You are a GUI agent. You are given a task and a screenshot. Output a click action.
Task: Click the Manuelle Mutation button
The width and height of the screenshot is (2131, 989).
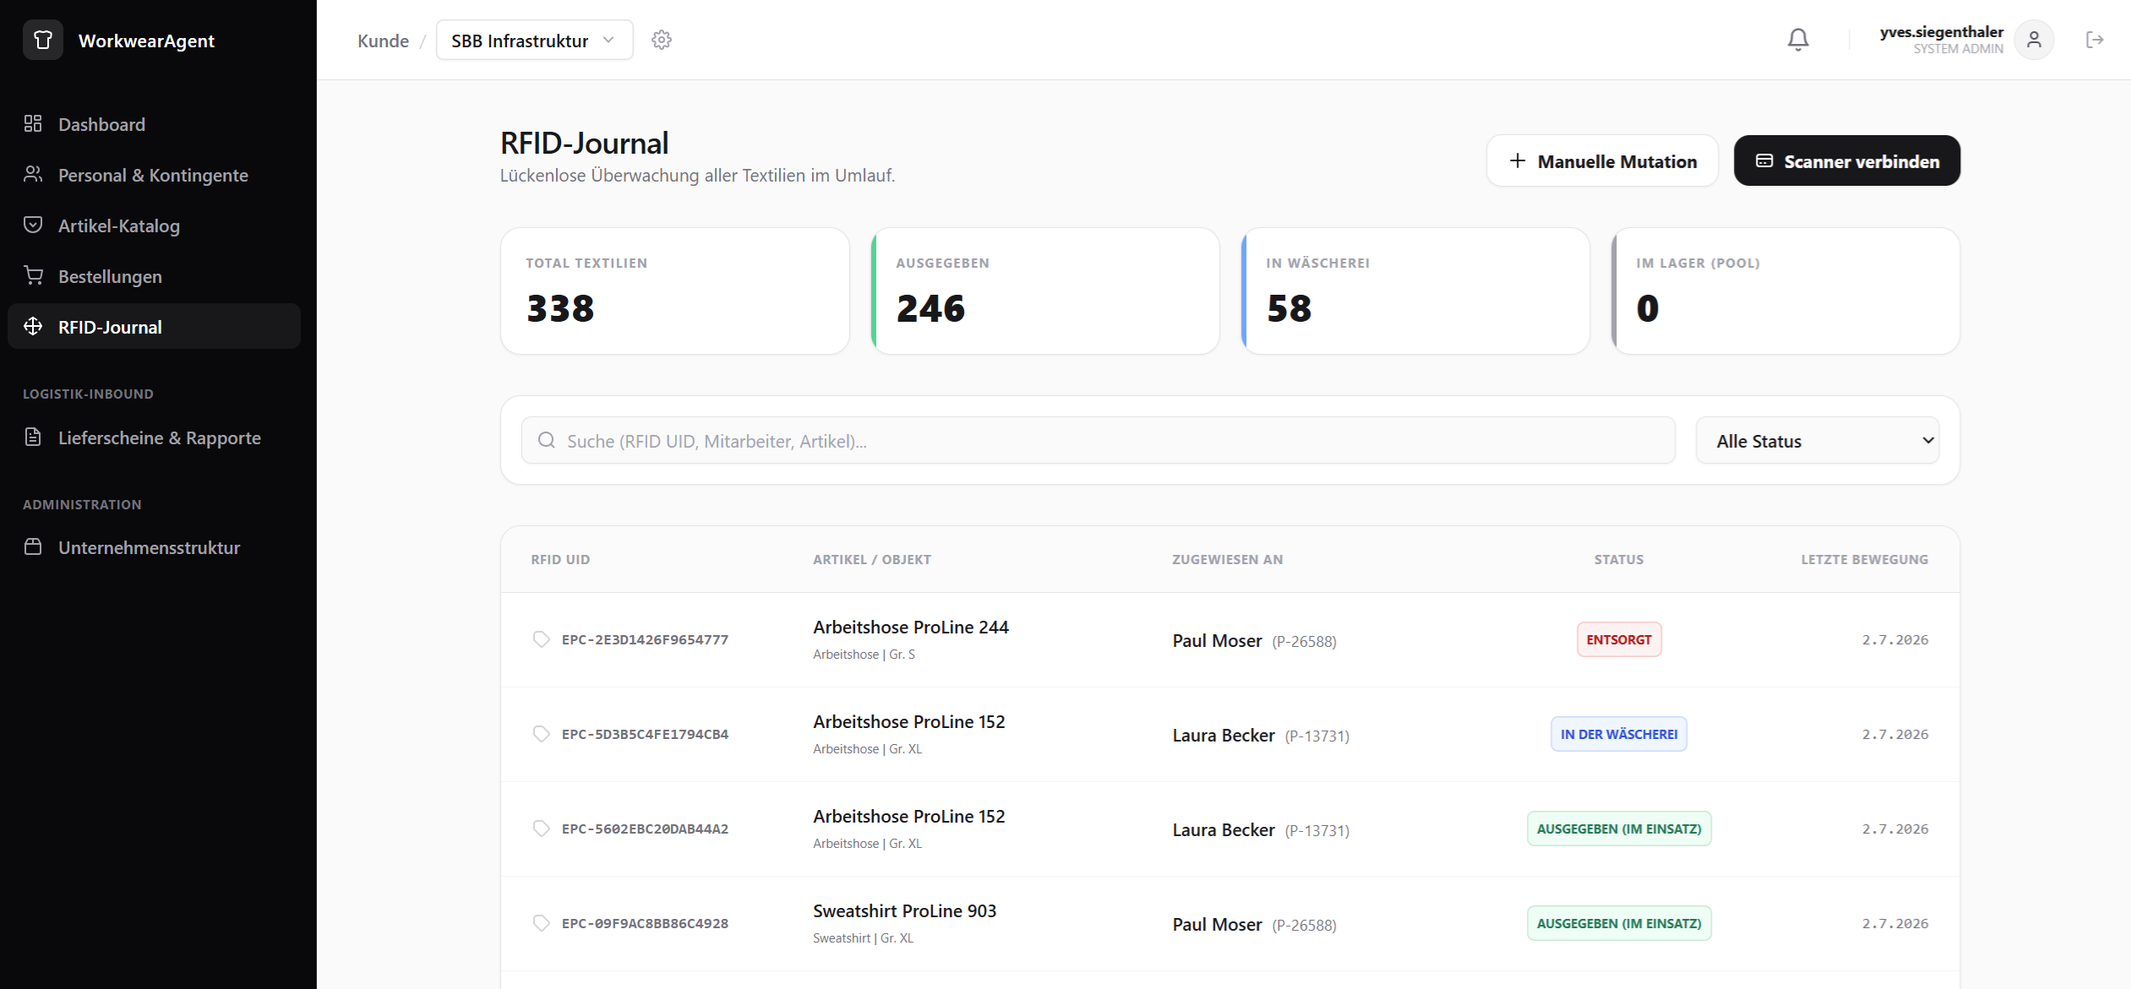1602,160
